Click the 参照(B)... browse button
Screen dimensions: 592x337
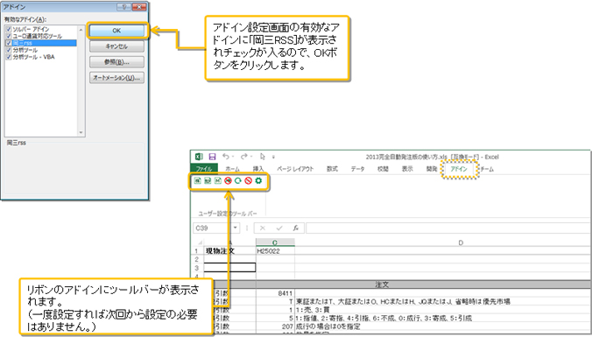(x=116, y=62)
